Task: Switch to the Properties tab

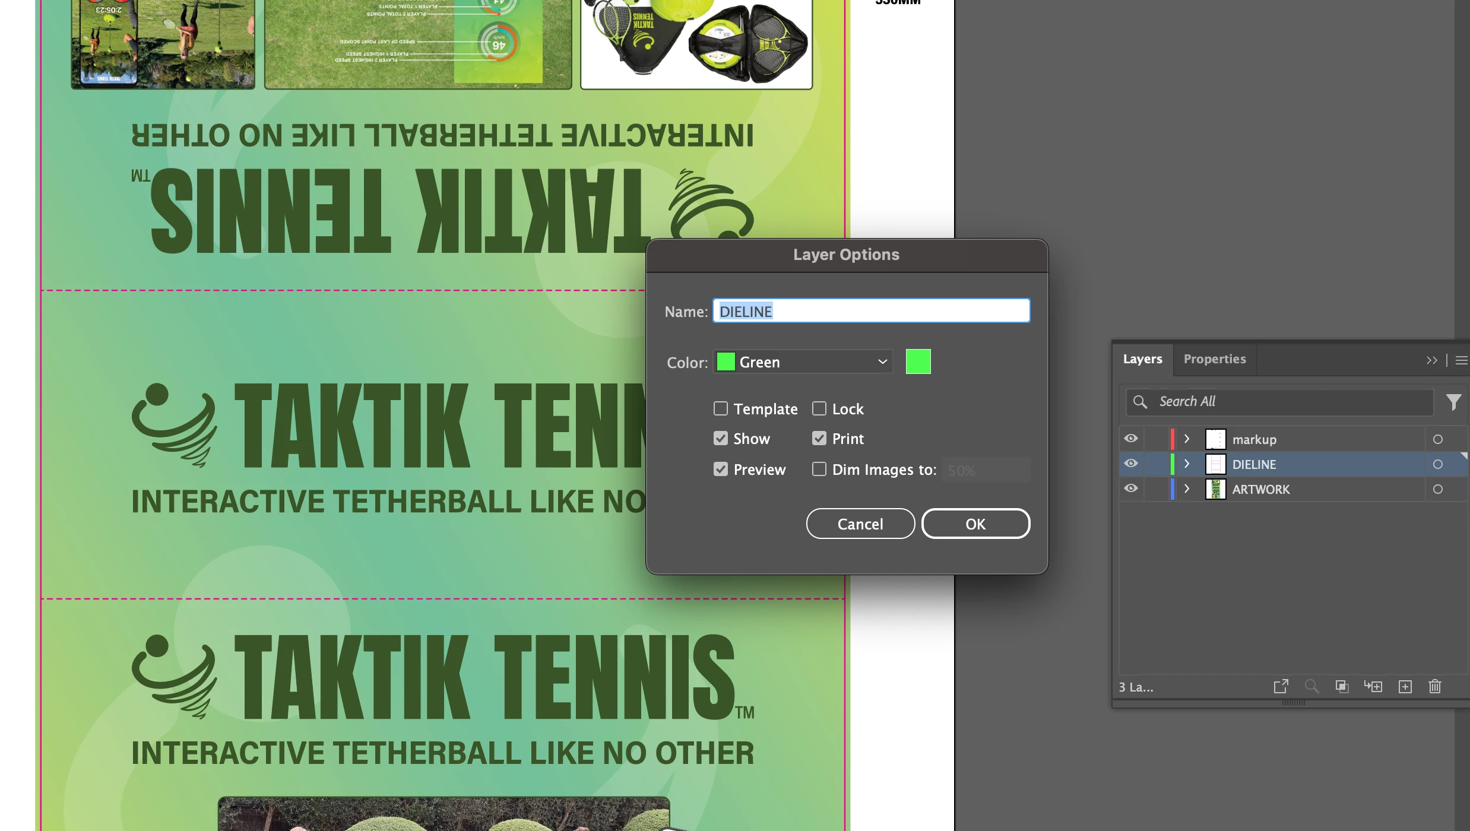Action: (x=1214, y=359)
